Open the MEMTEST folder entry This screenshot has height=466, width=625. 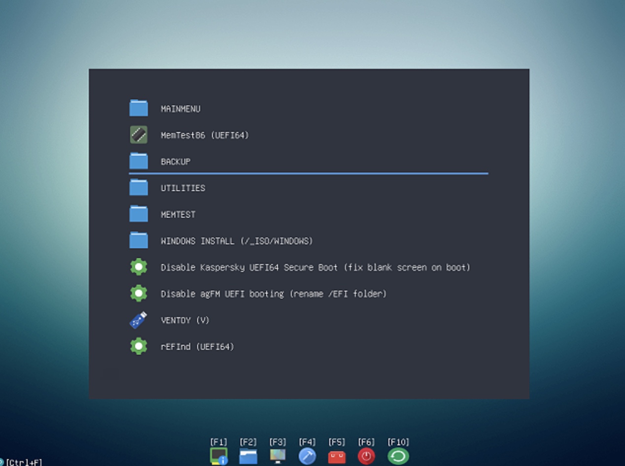pos(309,214)
